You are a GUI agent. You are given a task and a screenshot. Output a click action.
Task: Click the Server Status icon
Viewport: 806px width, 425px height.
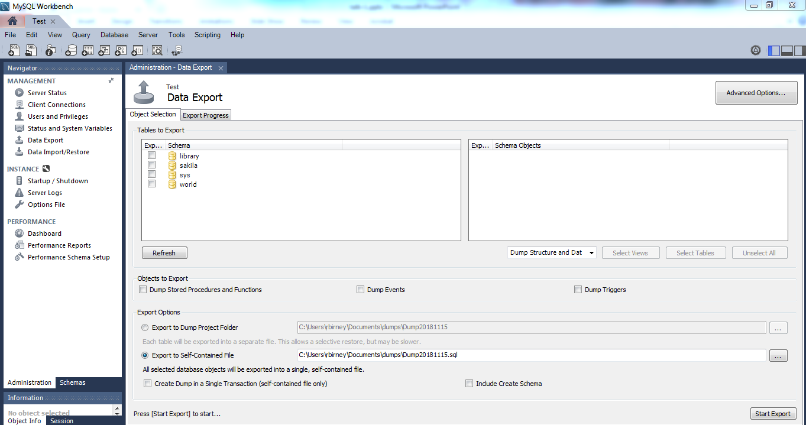tap(20, 93)
